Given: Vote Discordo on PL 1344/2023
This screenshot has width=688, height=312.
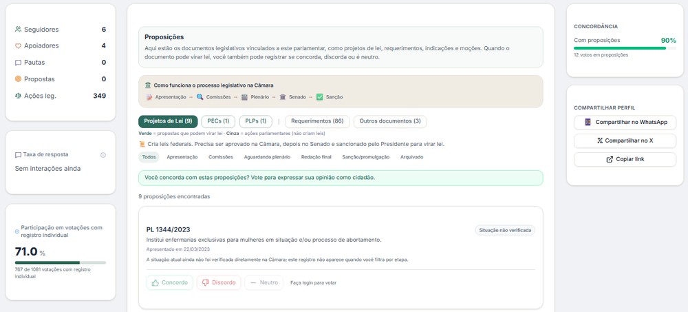Looking at the screenshot, I should coord(219,282).
